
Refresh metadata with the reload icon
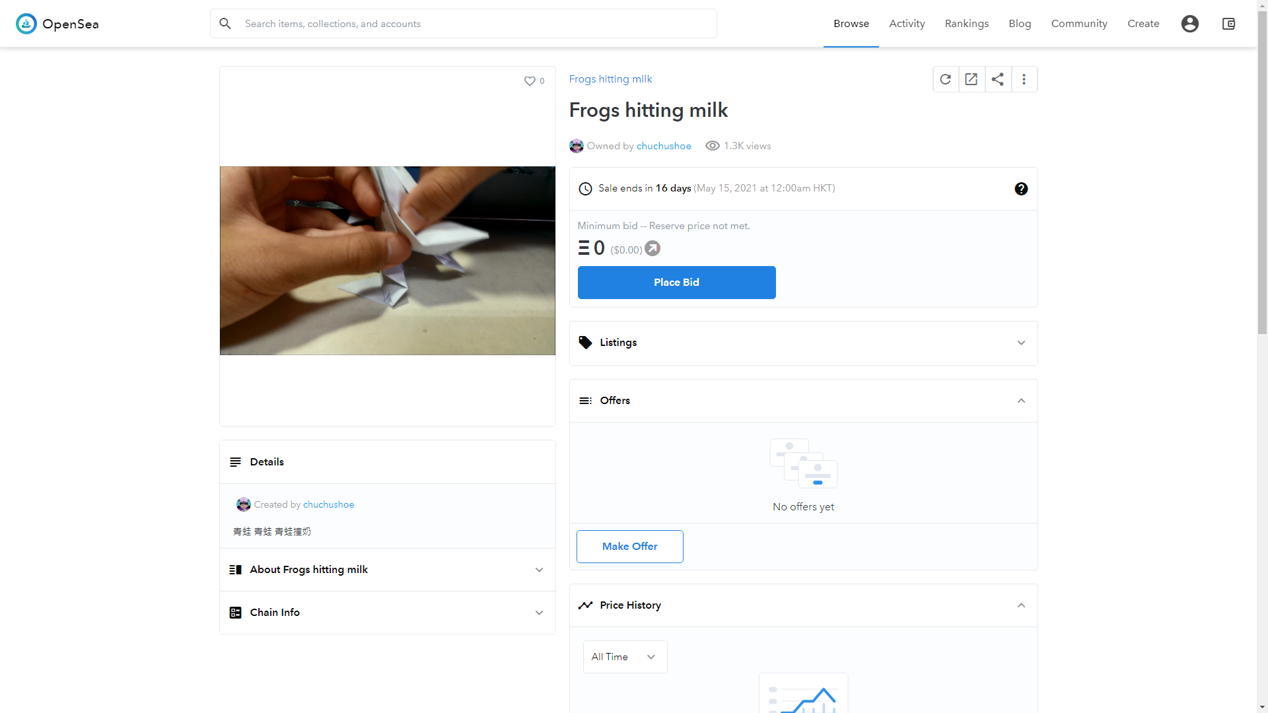point(946,79)
